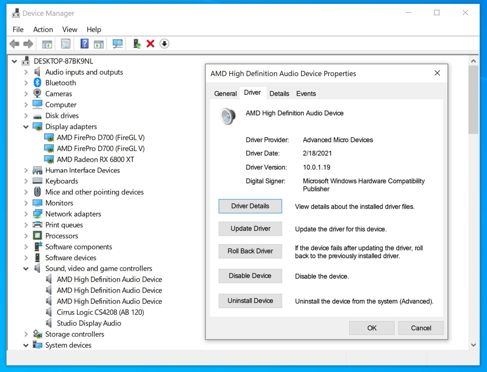Click the Back arrow toolbar icon
Viewport: 487px width, 372px height.
[14, 44]
